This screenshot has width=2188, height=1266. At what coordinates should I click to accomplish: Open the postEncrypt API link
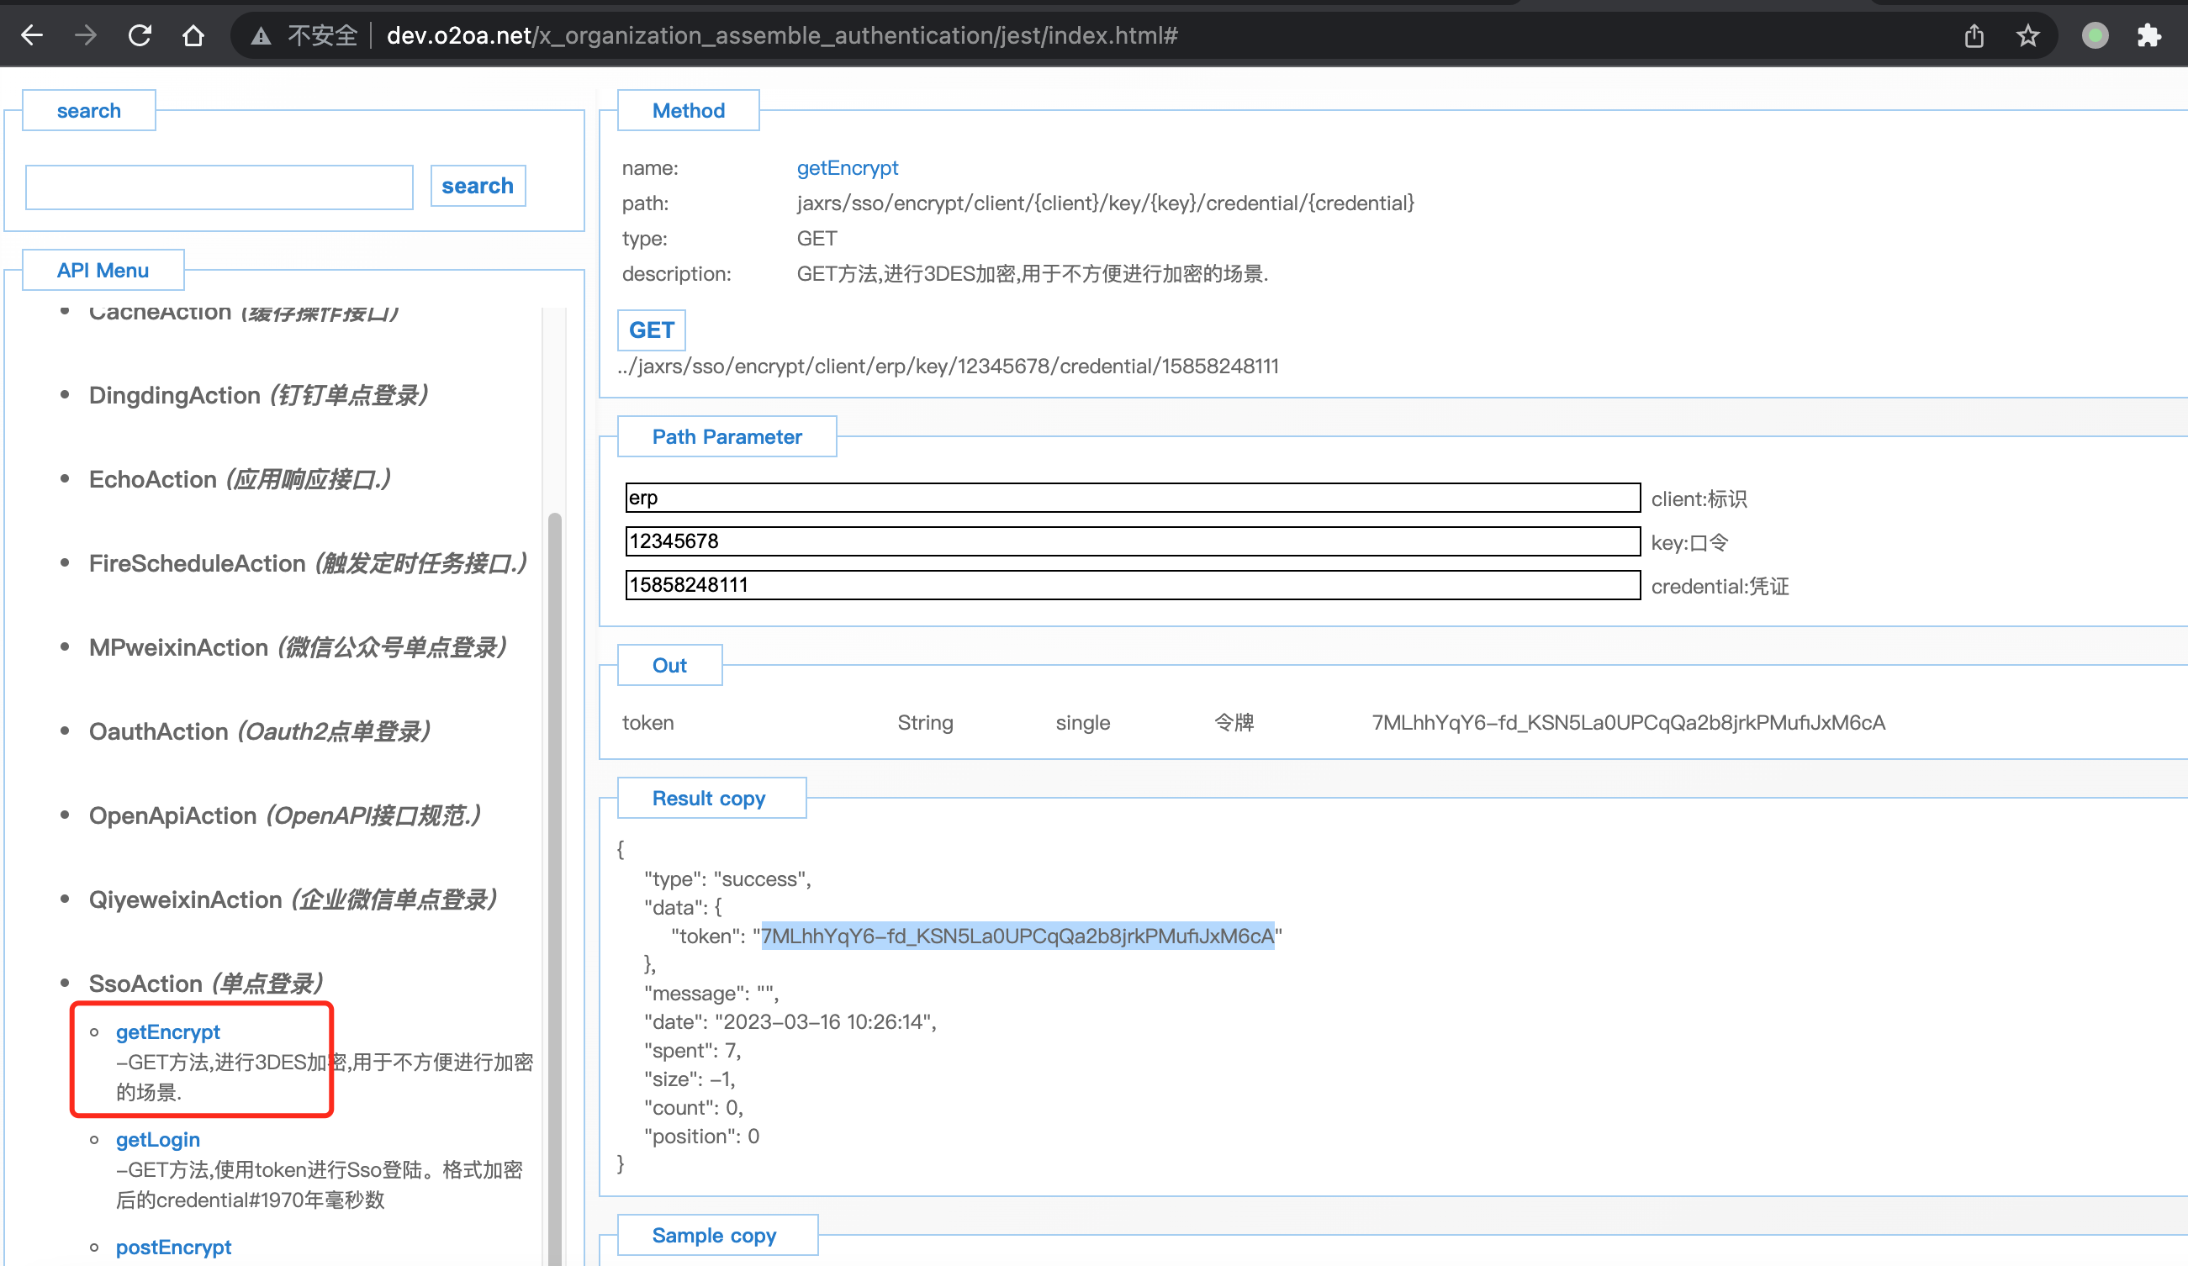174,1247
